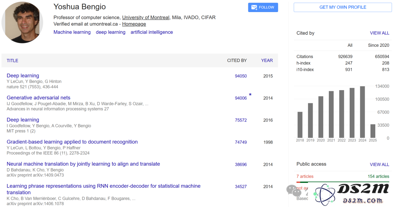
Task: Open the 94006 citations count
Action: click(x=241, y=98)
